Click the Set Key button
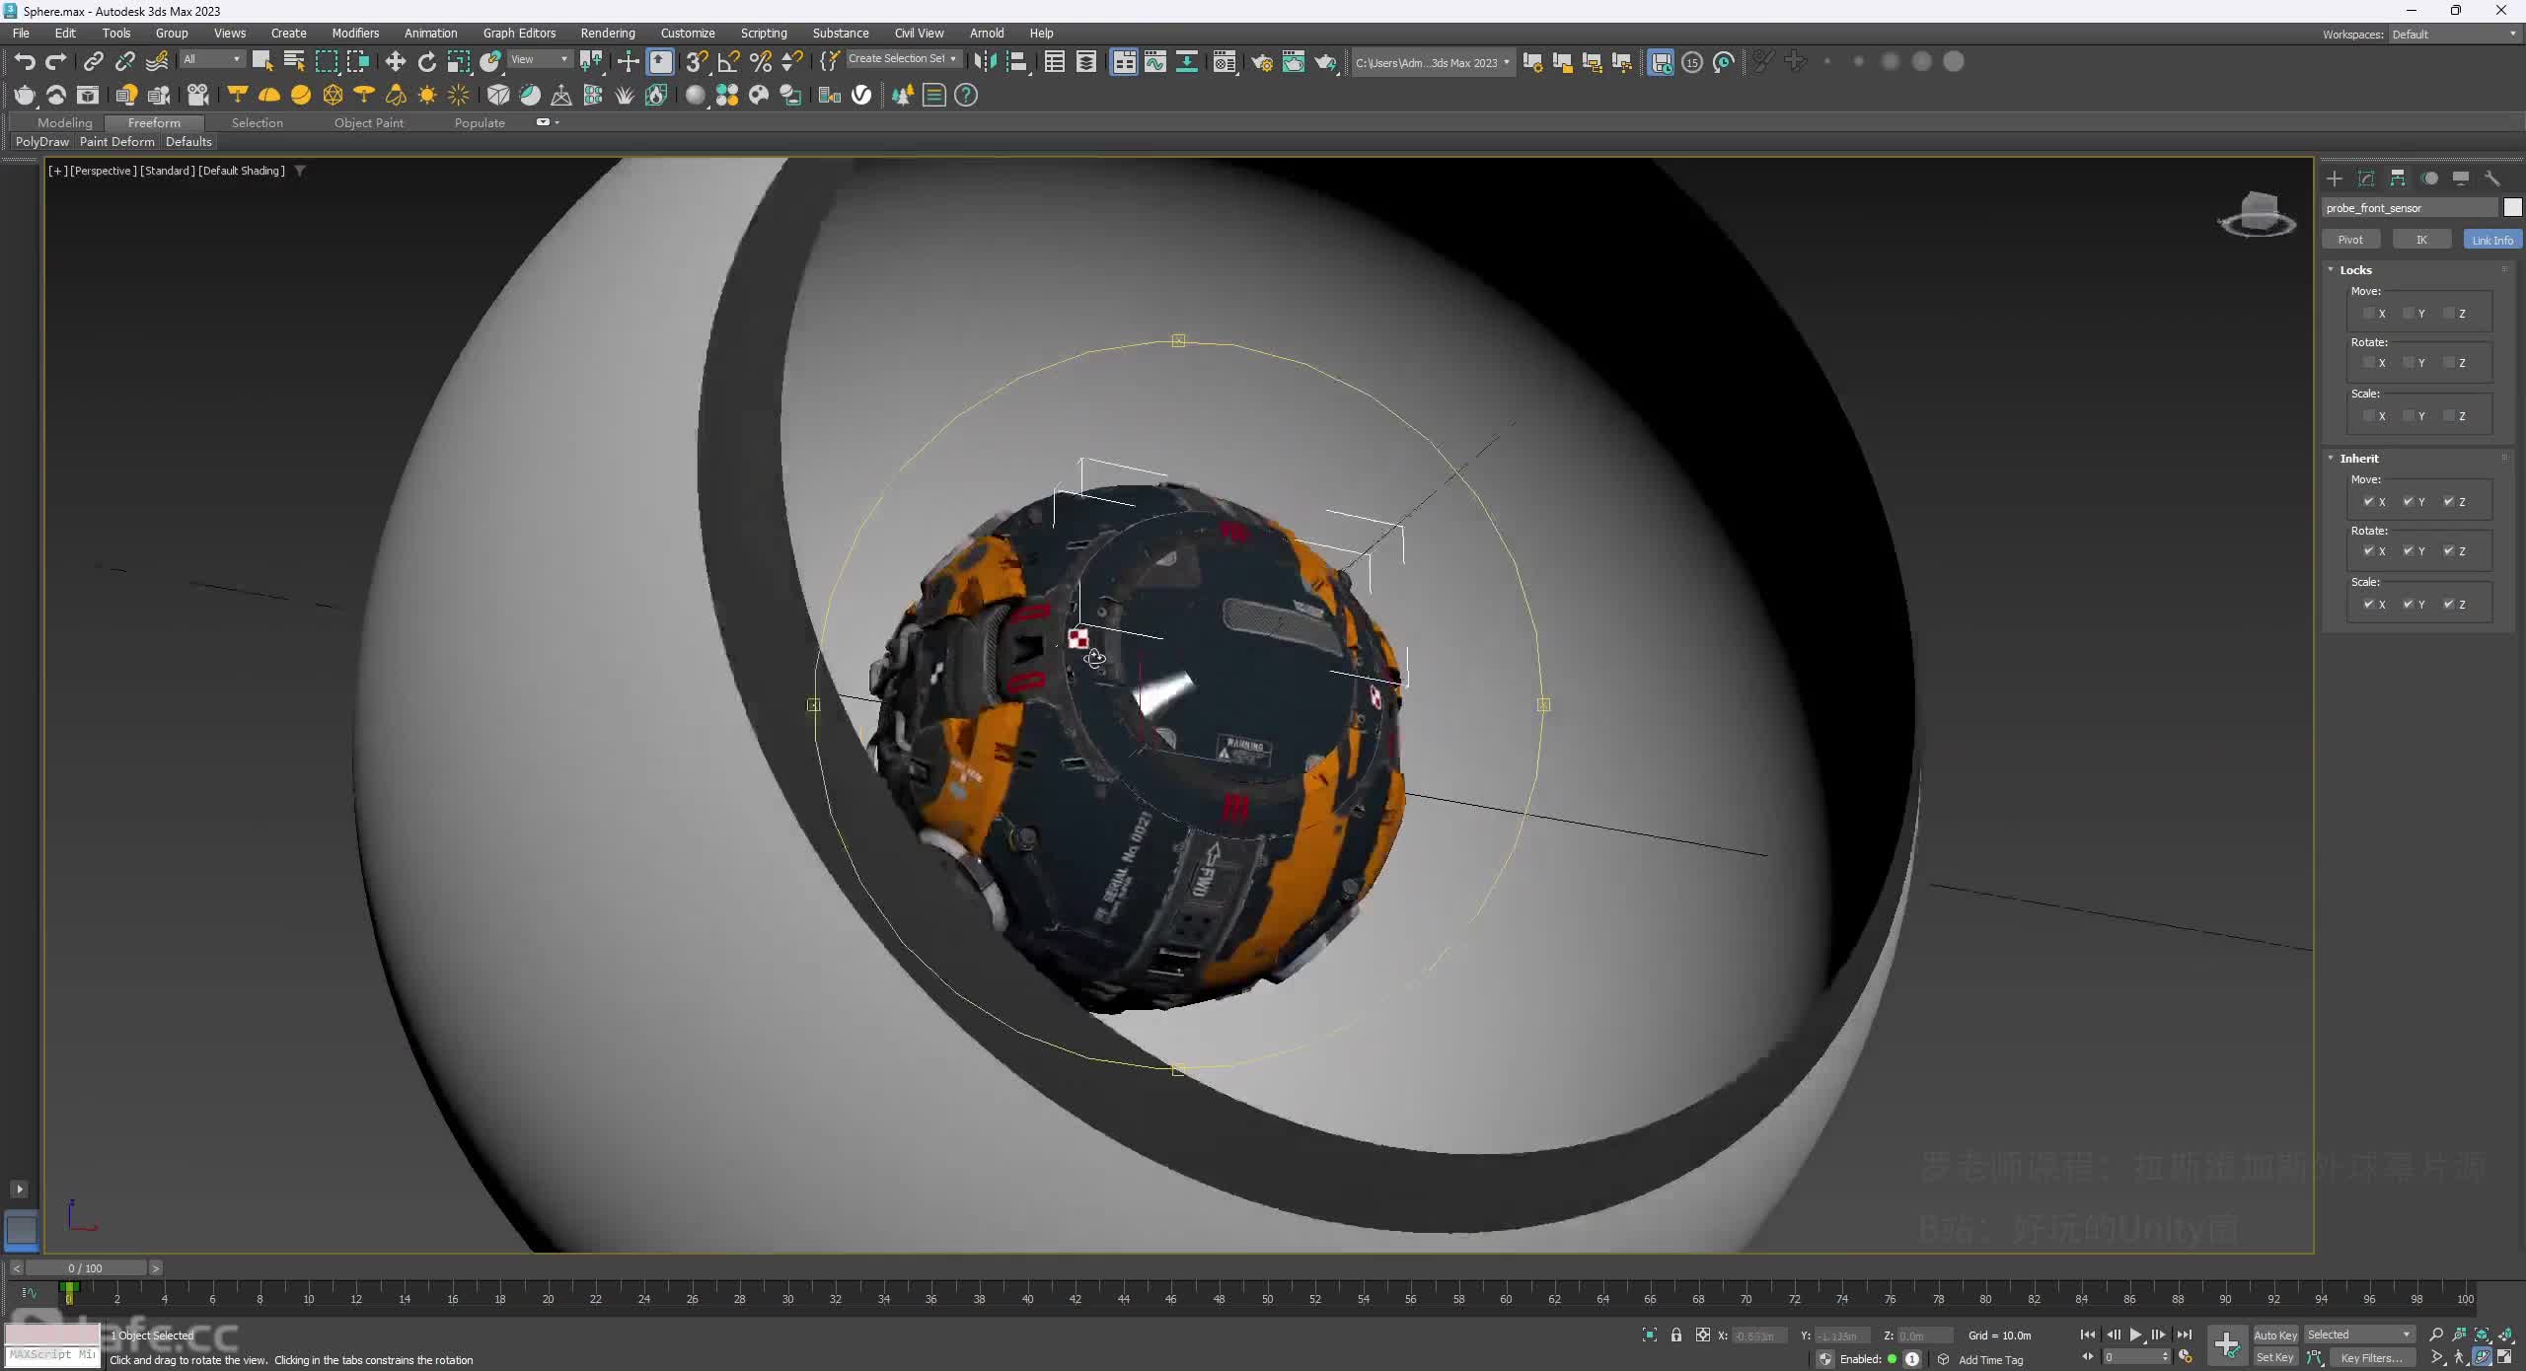This screenshot has width=2526, height=1371. point(2275,1358)
